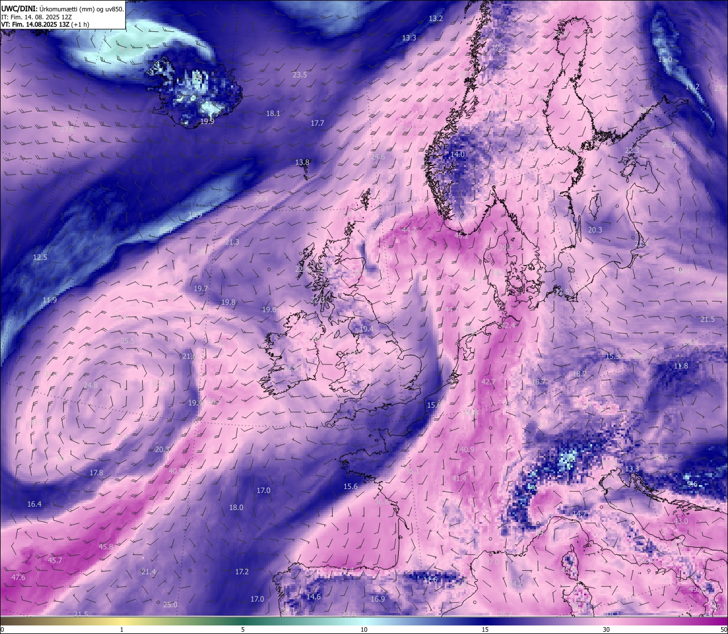Click the UWC/DINI chart title text
This screenshot has height=634, width=728.
tap(63, 9)
